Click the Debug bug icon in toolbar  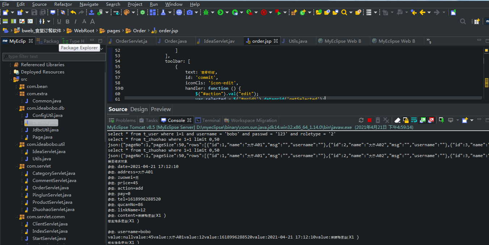point(206,12)
